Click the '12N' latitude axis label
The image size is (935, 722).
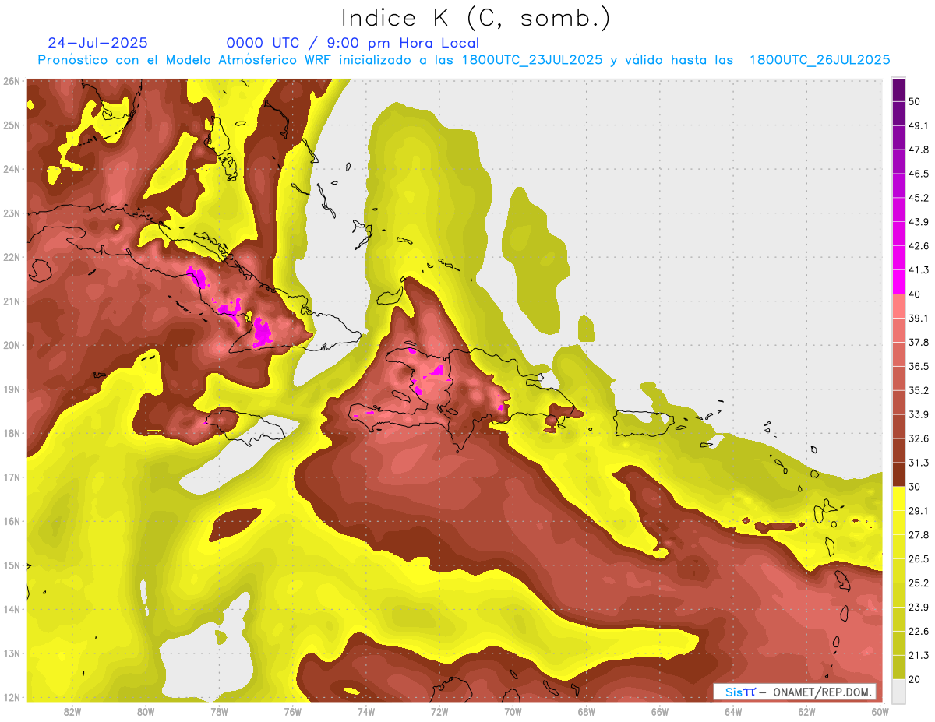tap(12, 697)
